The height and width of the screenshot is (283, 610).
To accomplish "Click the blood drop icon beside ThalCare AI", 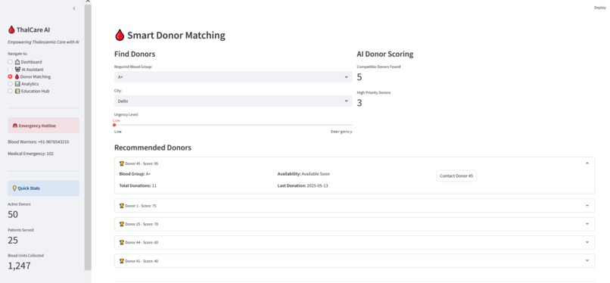I will pos(11,30).
